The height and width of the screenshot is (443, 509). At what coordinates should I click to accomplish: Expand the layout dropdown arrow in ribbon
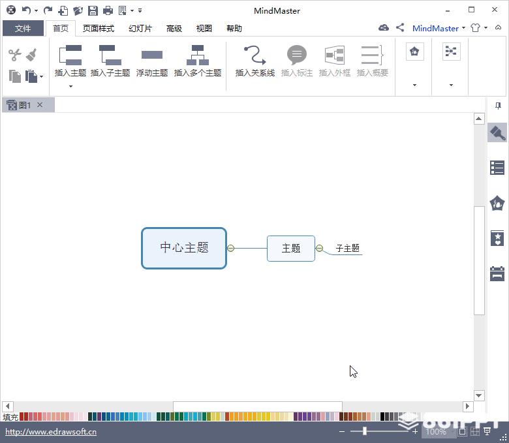[451, 85]
